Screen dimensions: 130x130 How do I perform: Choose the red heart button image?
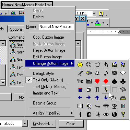pyautogui.click(x=97, y=81)
